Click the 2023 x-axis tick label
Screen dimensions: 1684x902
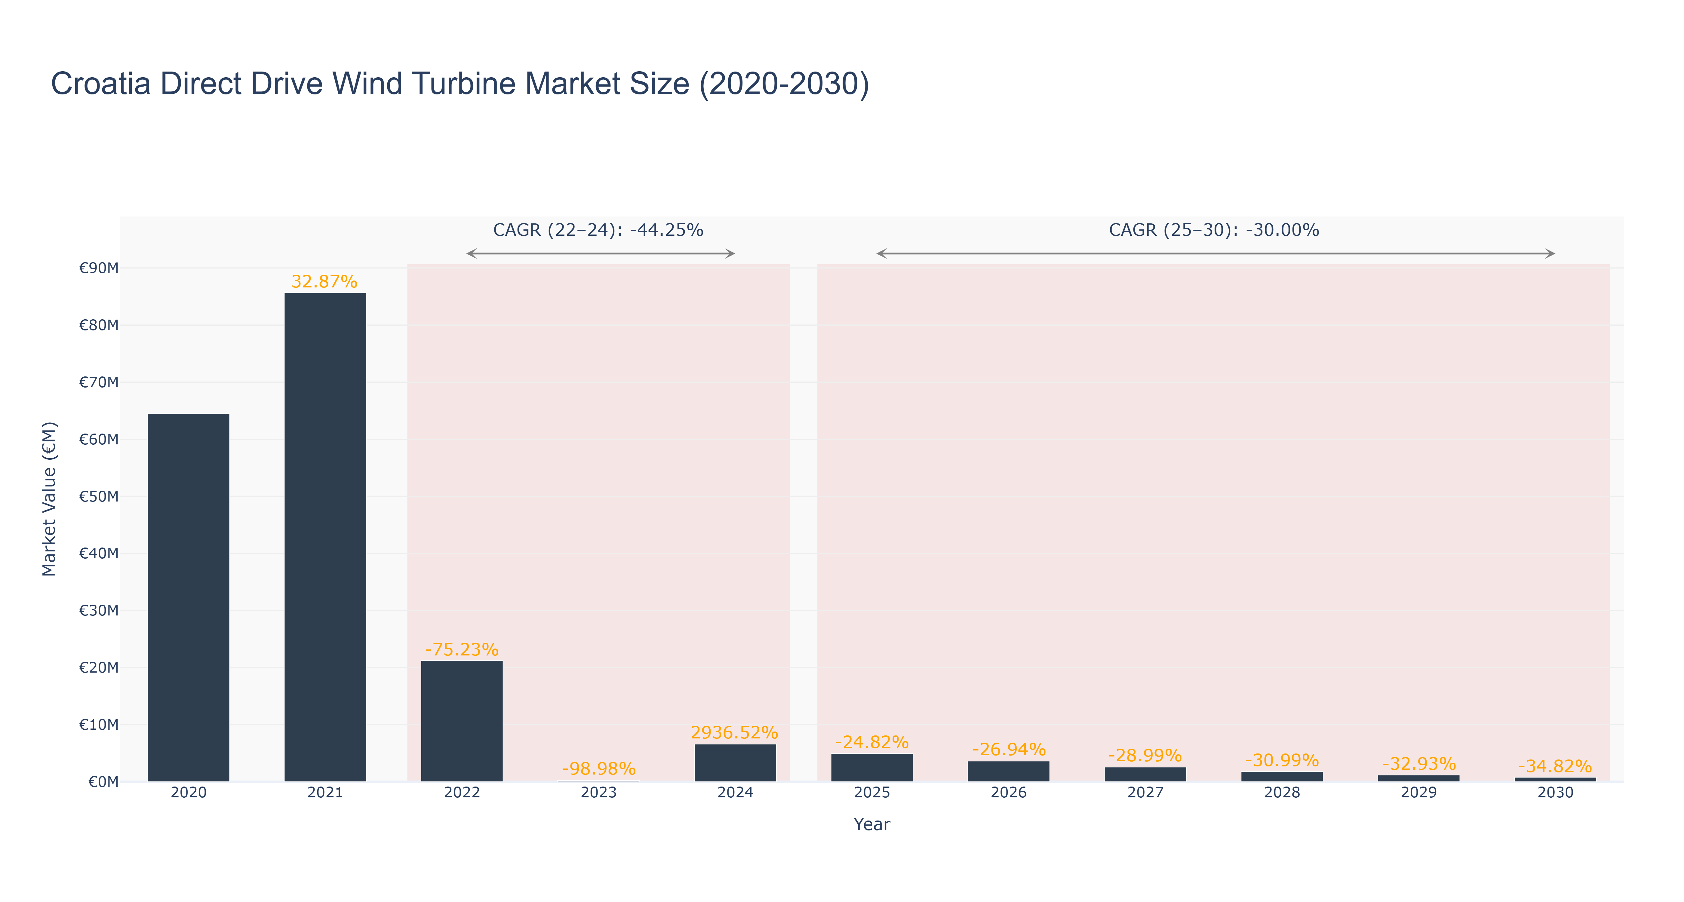pos(598,793)
